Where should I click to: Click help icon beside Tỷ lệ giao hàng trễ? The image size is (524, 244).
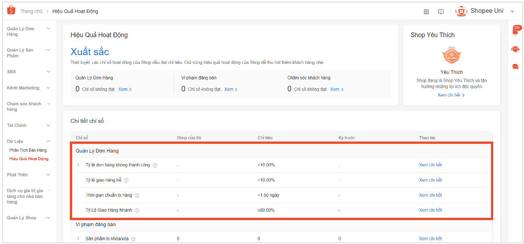(x=126, y=180)
